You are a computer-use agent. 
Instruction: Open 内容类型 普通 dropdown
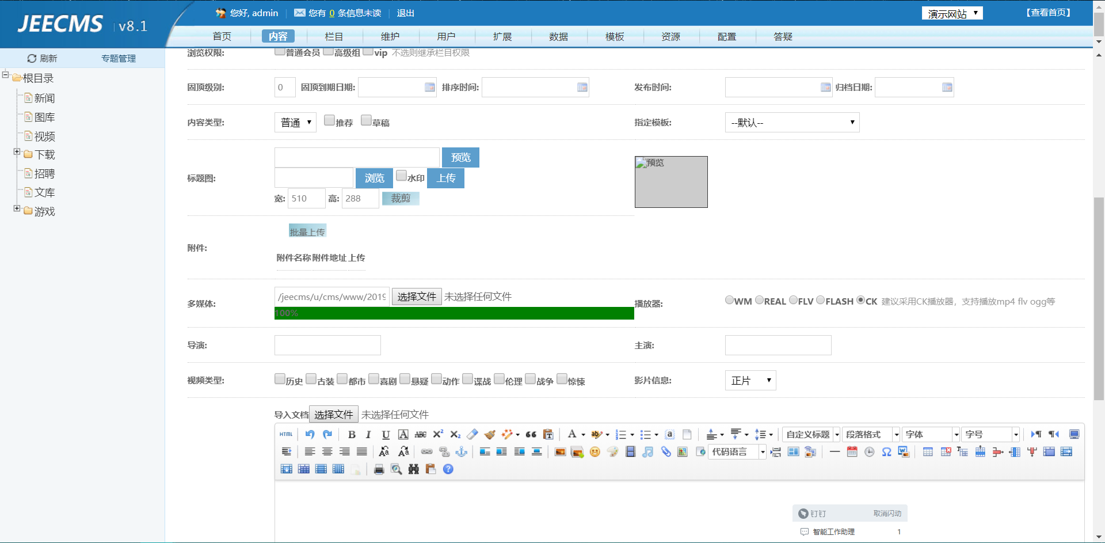click(x=295, y=123)
